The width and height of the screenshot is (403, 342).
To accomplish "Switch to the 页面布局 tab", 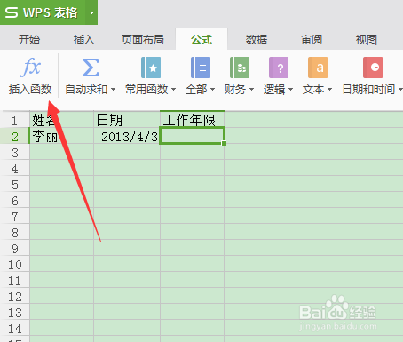I will [x=143, y=39].
